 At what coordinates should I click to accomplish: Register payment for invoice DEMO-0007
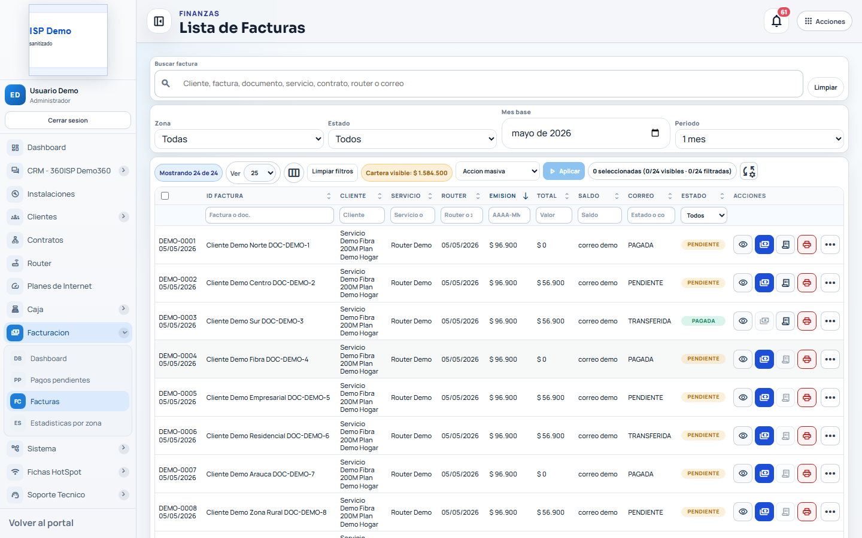(x=764, y=473)
